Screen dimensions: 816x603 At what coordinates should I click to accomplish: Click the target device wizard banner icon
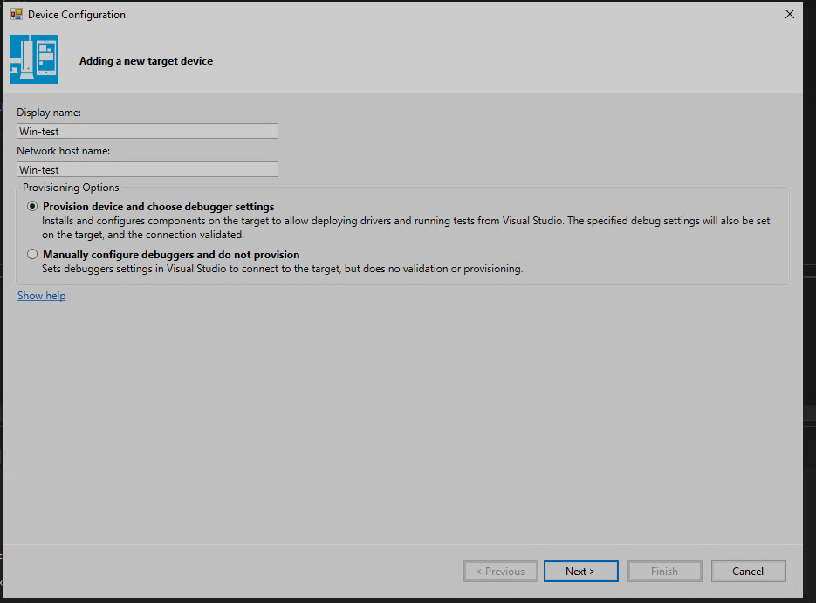pyautogui.click(x=34, y=59)
